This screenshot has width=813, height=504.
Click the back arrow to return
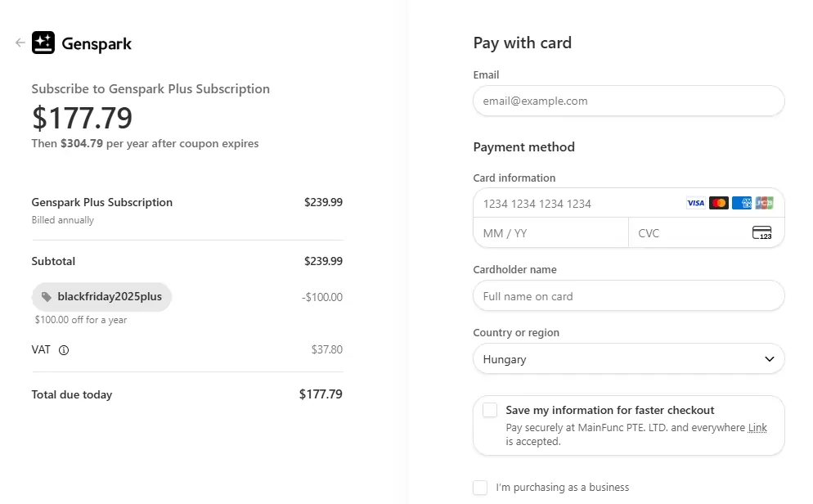18,43
